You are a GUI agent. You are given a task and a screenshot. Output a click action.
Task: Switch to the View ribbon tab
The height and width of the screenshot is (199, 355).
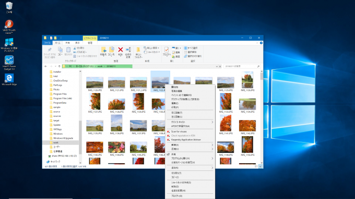77,43
